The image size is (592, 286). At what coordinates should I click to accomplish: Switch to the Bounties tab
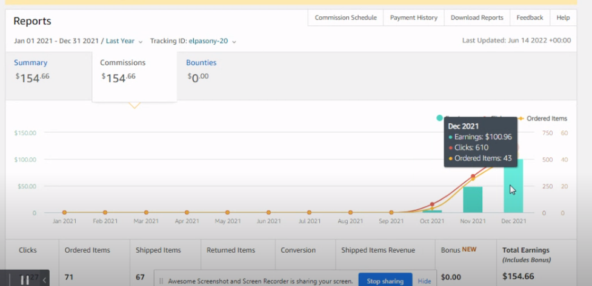click(201, 62)
